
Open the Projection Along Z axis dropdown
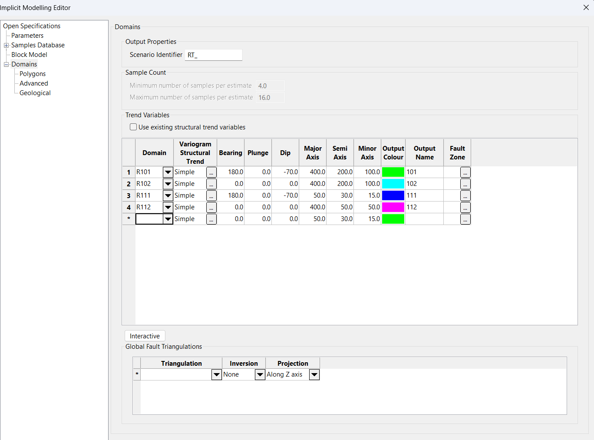(x=314, y=375)
